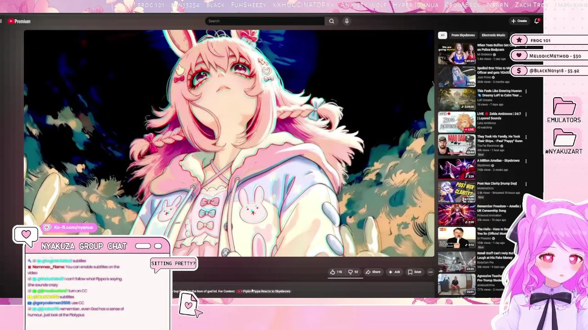588x330 pixels.
Task: Click the Nommao_Flame chat message
Action: (x=73, y=269)
